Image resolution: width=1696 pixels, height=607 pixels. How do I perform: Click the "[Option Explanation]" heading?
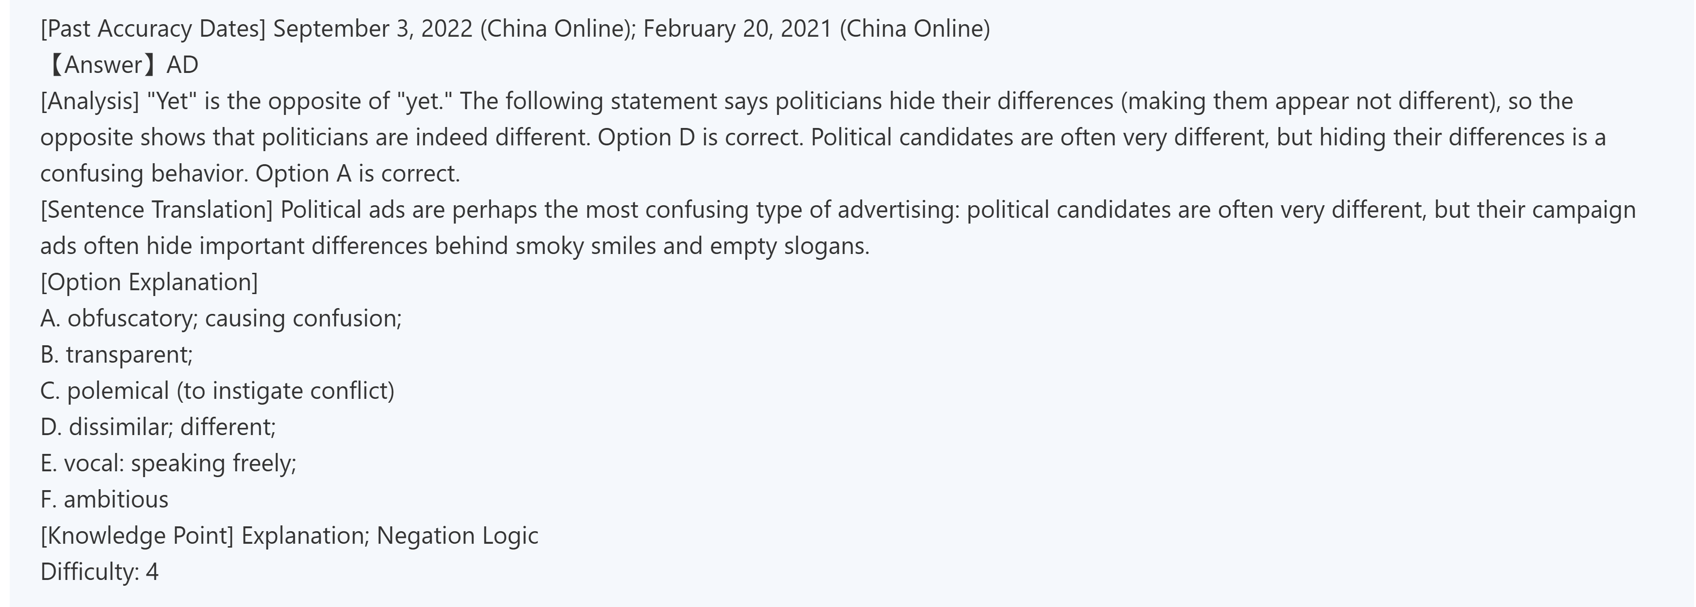[x=149, y=282]
